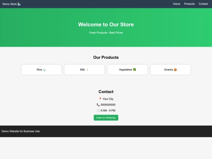Click the location pin icon

pos(100,99)
